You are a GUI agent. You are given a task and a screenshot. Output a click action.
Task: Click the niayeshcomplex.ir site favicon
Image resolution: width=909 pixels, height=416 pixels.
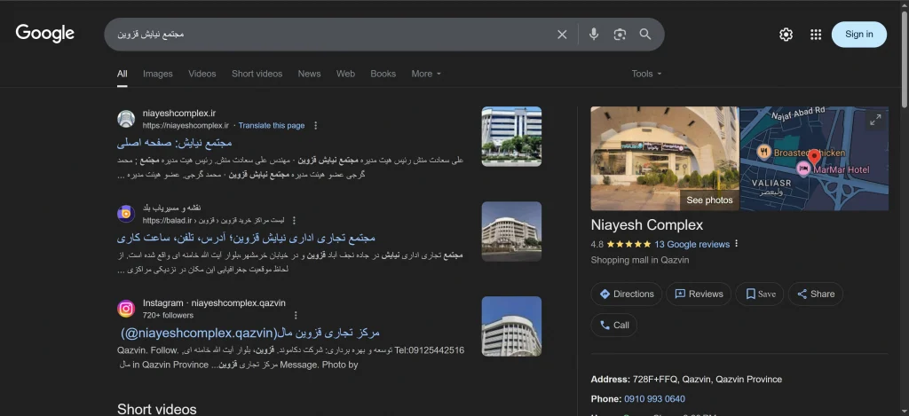[x=126, y=120]
